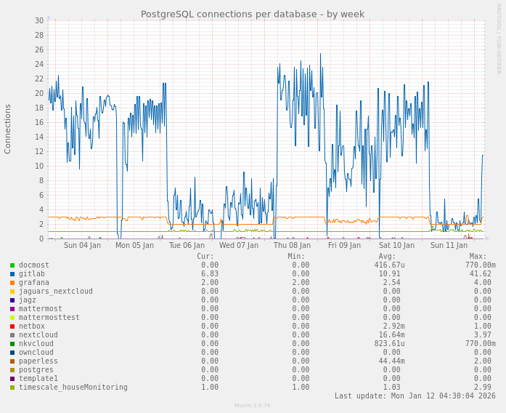This screenshot has width=506, height=413.
Task: Select the 'mattermosttest' legend label
Action: click(x=49, y=317)
